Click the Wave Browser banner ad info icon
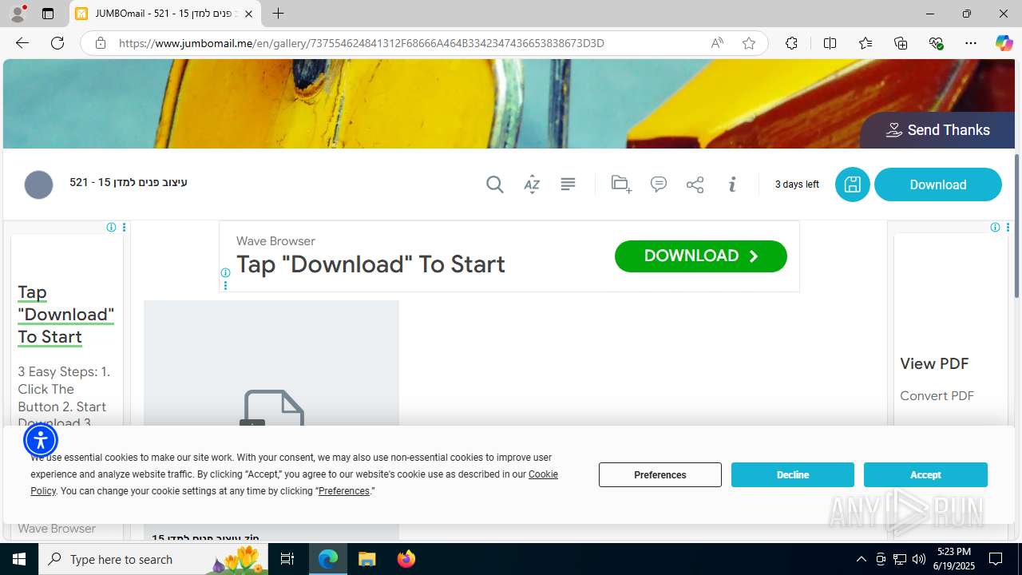Image resolution: width=1022 pixels, height=575 pixels. pyautogui.click(x=225, y=273)
